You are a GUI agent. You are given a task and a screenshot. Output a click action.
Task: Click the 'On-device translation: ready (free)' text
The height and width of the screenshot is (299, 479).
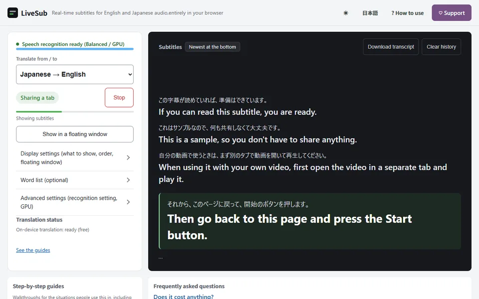coord(52,229)
